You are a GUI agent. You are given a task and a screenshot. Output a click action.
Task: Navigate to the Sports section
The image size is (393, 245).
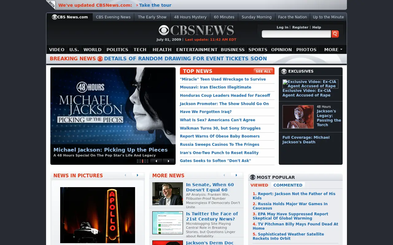point(258,50)
